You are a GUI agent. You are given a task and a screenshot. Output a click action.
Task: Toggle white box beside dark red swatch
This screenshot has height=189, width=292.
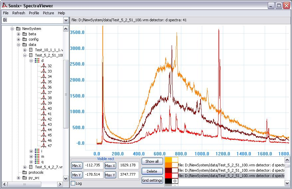(175, 170)
